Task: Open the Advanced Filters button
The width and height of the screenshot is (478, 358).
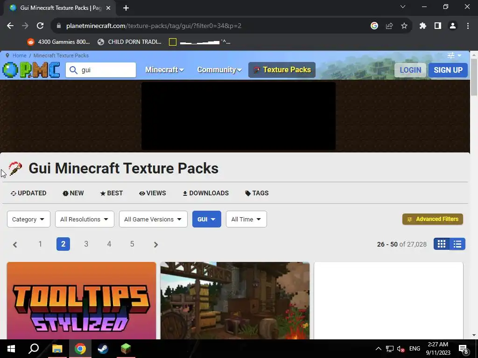Action: [433, 219]
